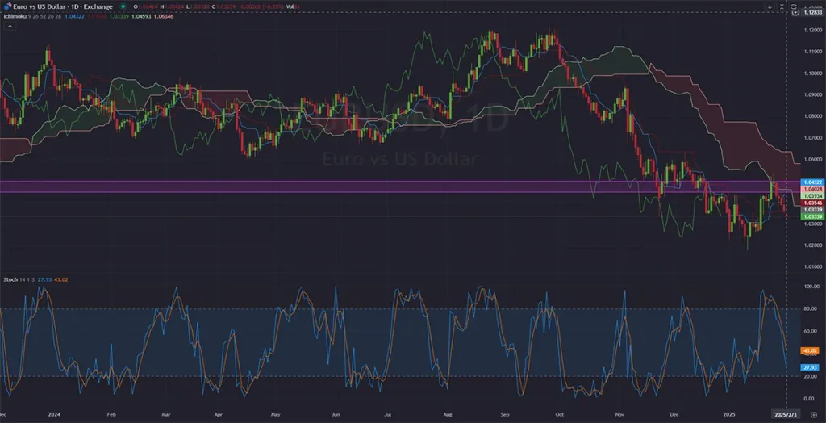Click the 20.00 stochastic scale label
Viewport: 826px width, 423px height.
pos(809,376)
